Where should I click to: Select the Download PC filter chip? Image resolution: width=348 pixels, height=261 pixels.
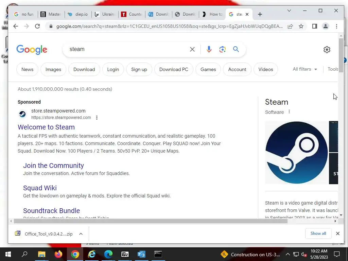(x=174, y=69)
